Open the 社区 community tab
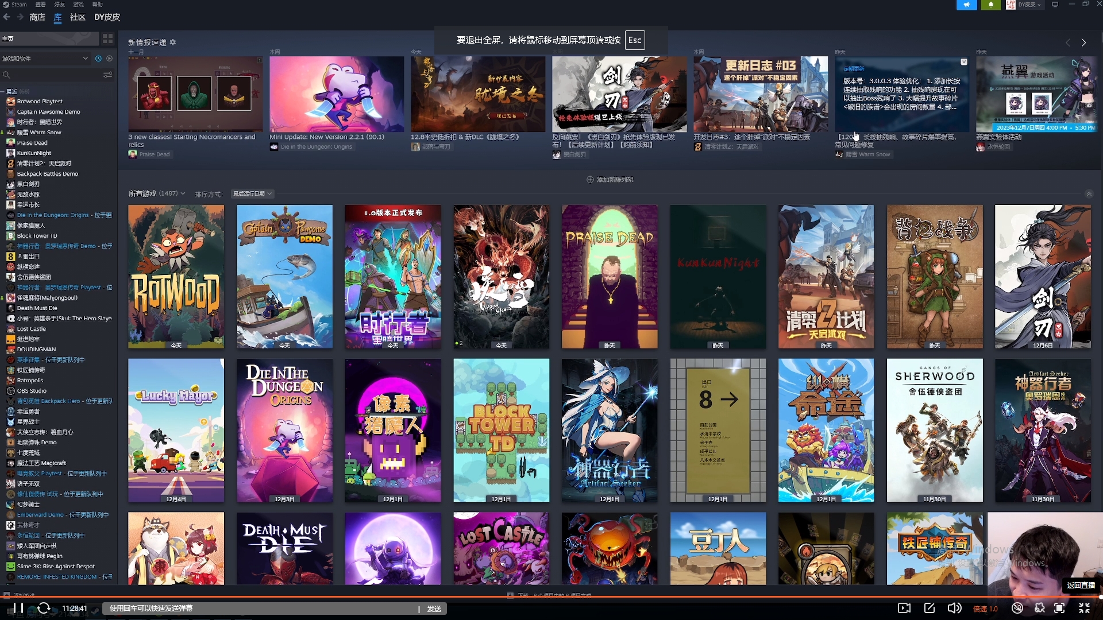1103x620 pixels. point(78,17)
